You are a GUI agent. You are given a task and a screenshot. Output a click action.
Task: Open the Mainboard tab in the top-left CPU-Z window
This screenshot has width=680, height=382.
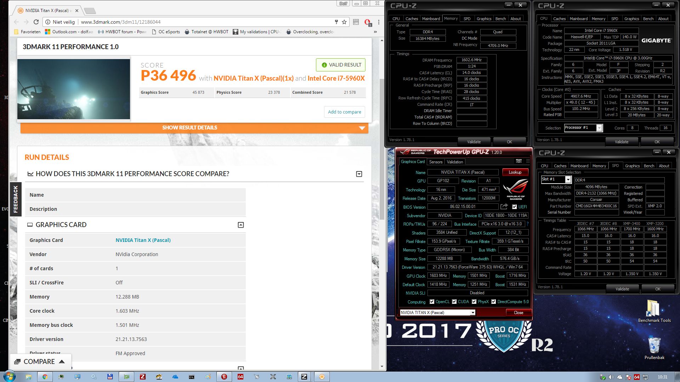pos(431,19)
